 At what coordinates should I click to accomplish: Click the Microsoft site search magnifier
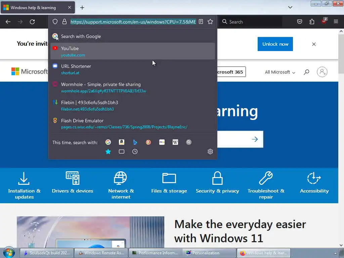[x=306, y=72]
